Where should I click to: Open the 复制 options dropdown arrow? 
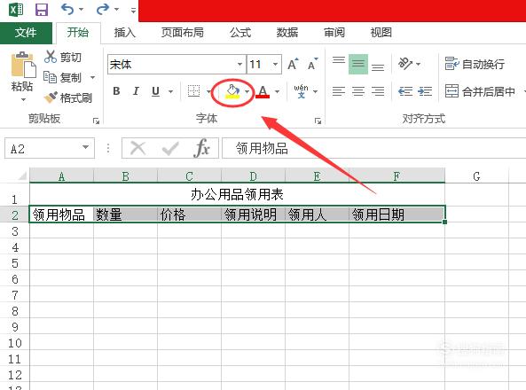(92, 78)
